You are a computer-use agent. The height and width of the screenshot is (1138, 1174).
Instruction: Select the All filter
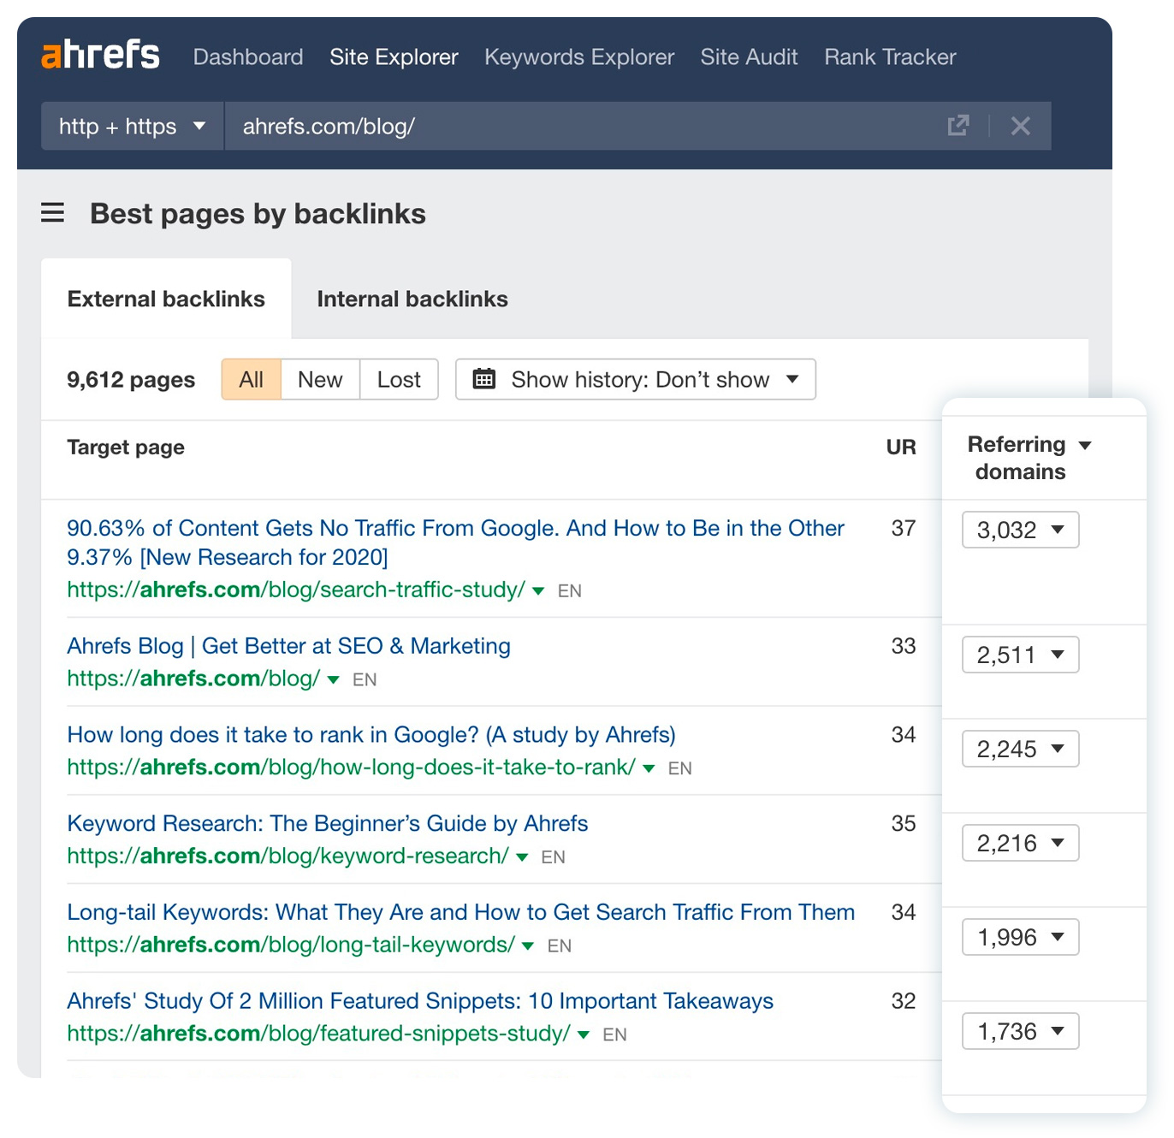251,379
